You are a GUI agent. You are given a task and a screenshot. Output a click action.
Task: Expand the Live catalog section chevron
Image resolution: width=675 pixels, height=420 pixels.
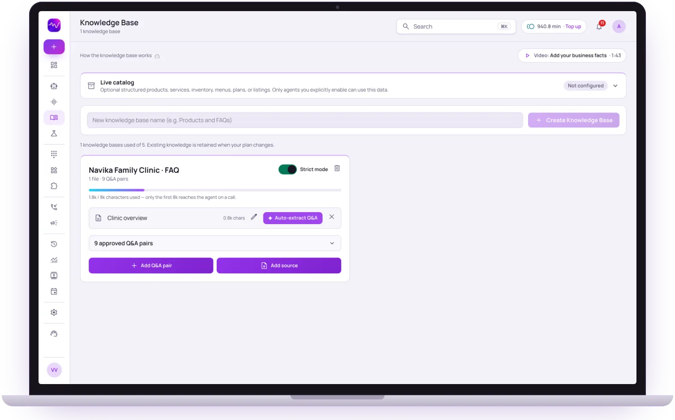tap(615, 86)
